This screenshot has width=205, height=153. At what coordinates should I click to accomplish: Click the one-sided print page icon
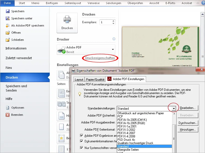[61, 93]
